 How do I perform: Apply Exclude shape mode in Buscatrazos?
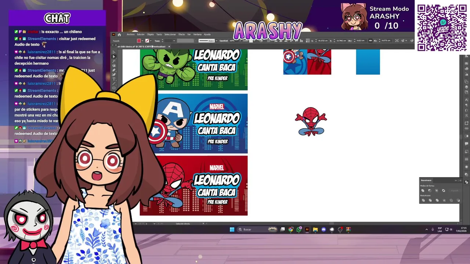coord(444,191)
